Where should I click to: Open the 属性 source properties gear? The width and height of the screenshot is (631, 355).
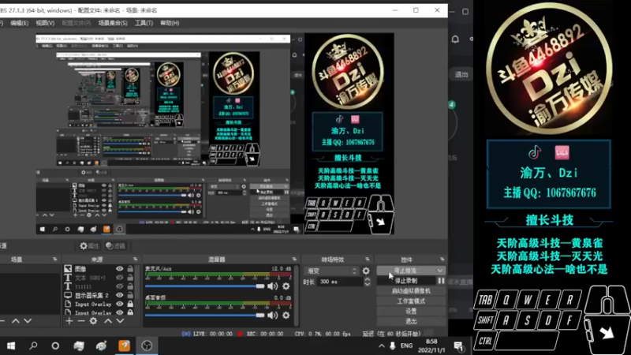coord(89,245)
